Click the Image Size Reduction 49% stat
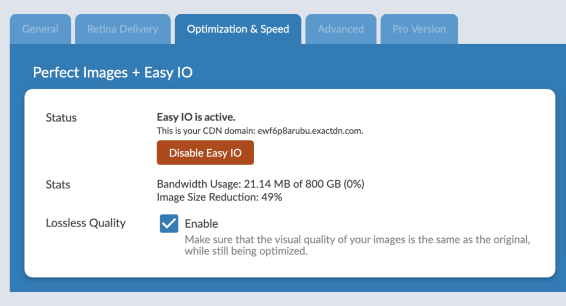566x306 pixels. [x=219, y=197]
